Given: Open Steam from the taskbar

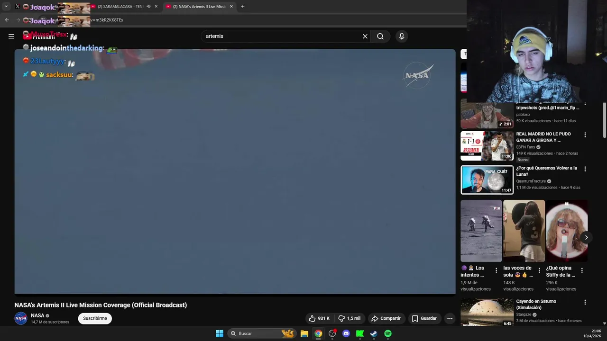Looking at the screenshot, I should coord(374,333).
